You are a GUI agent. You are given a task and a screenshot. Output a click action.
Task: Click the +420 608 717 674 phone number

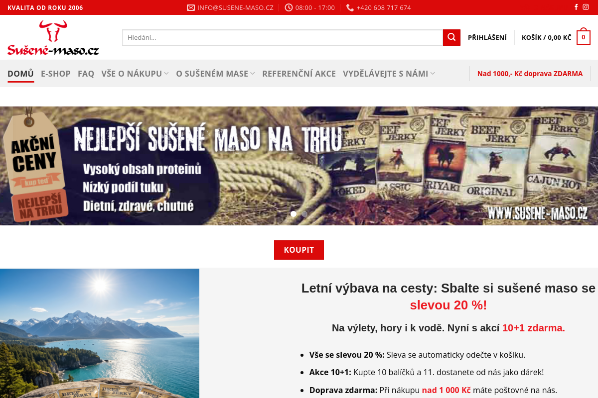(384, 7)
